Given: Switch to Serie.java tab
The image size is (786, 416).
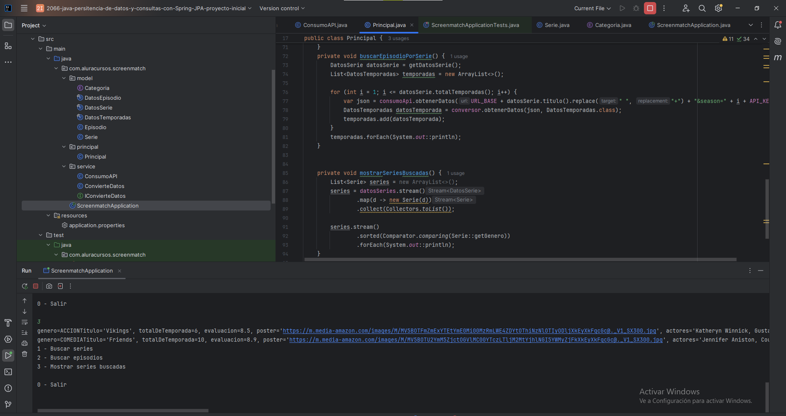Looking at the screenshot, I should click(x=553, y=25).
